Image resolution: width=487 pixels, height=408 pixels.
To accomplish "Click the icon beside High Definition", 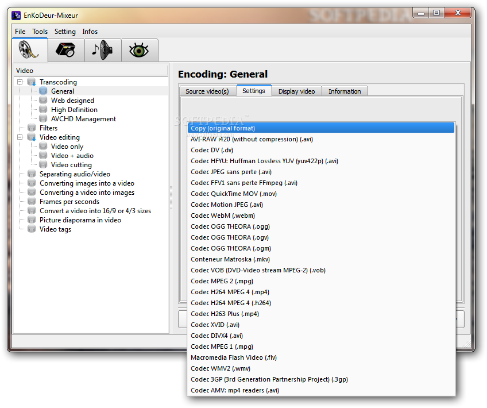I will coord(43,109).
